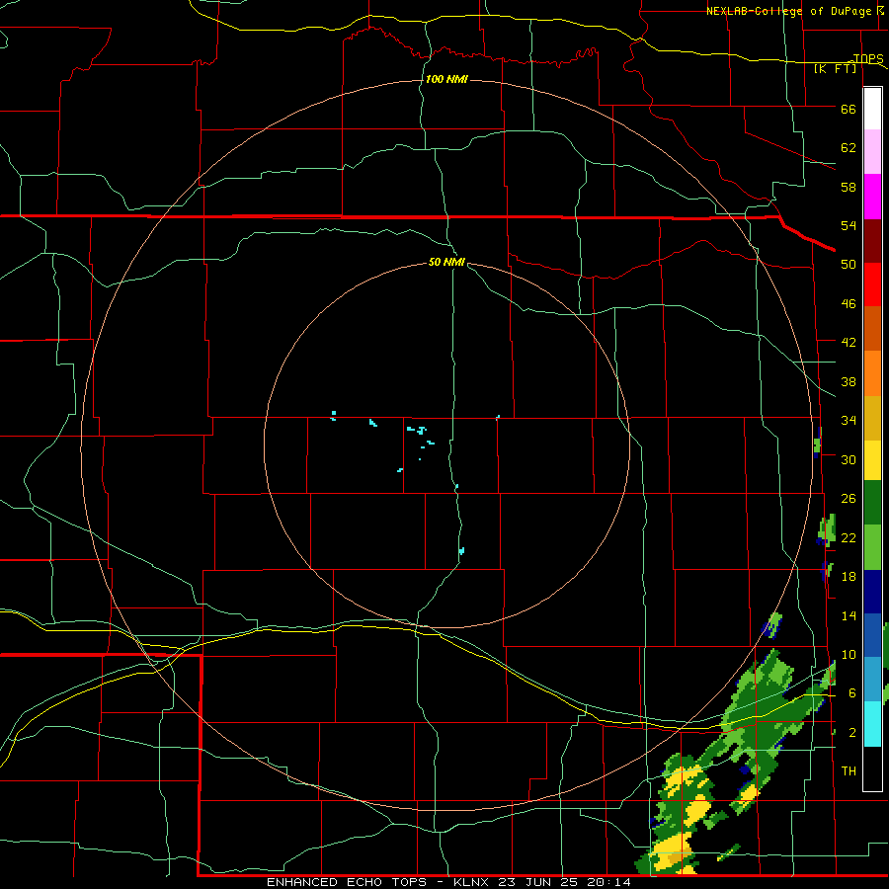Click the dark orange legend swatch
The image size is (889, 889).
872,329
